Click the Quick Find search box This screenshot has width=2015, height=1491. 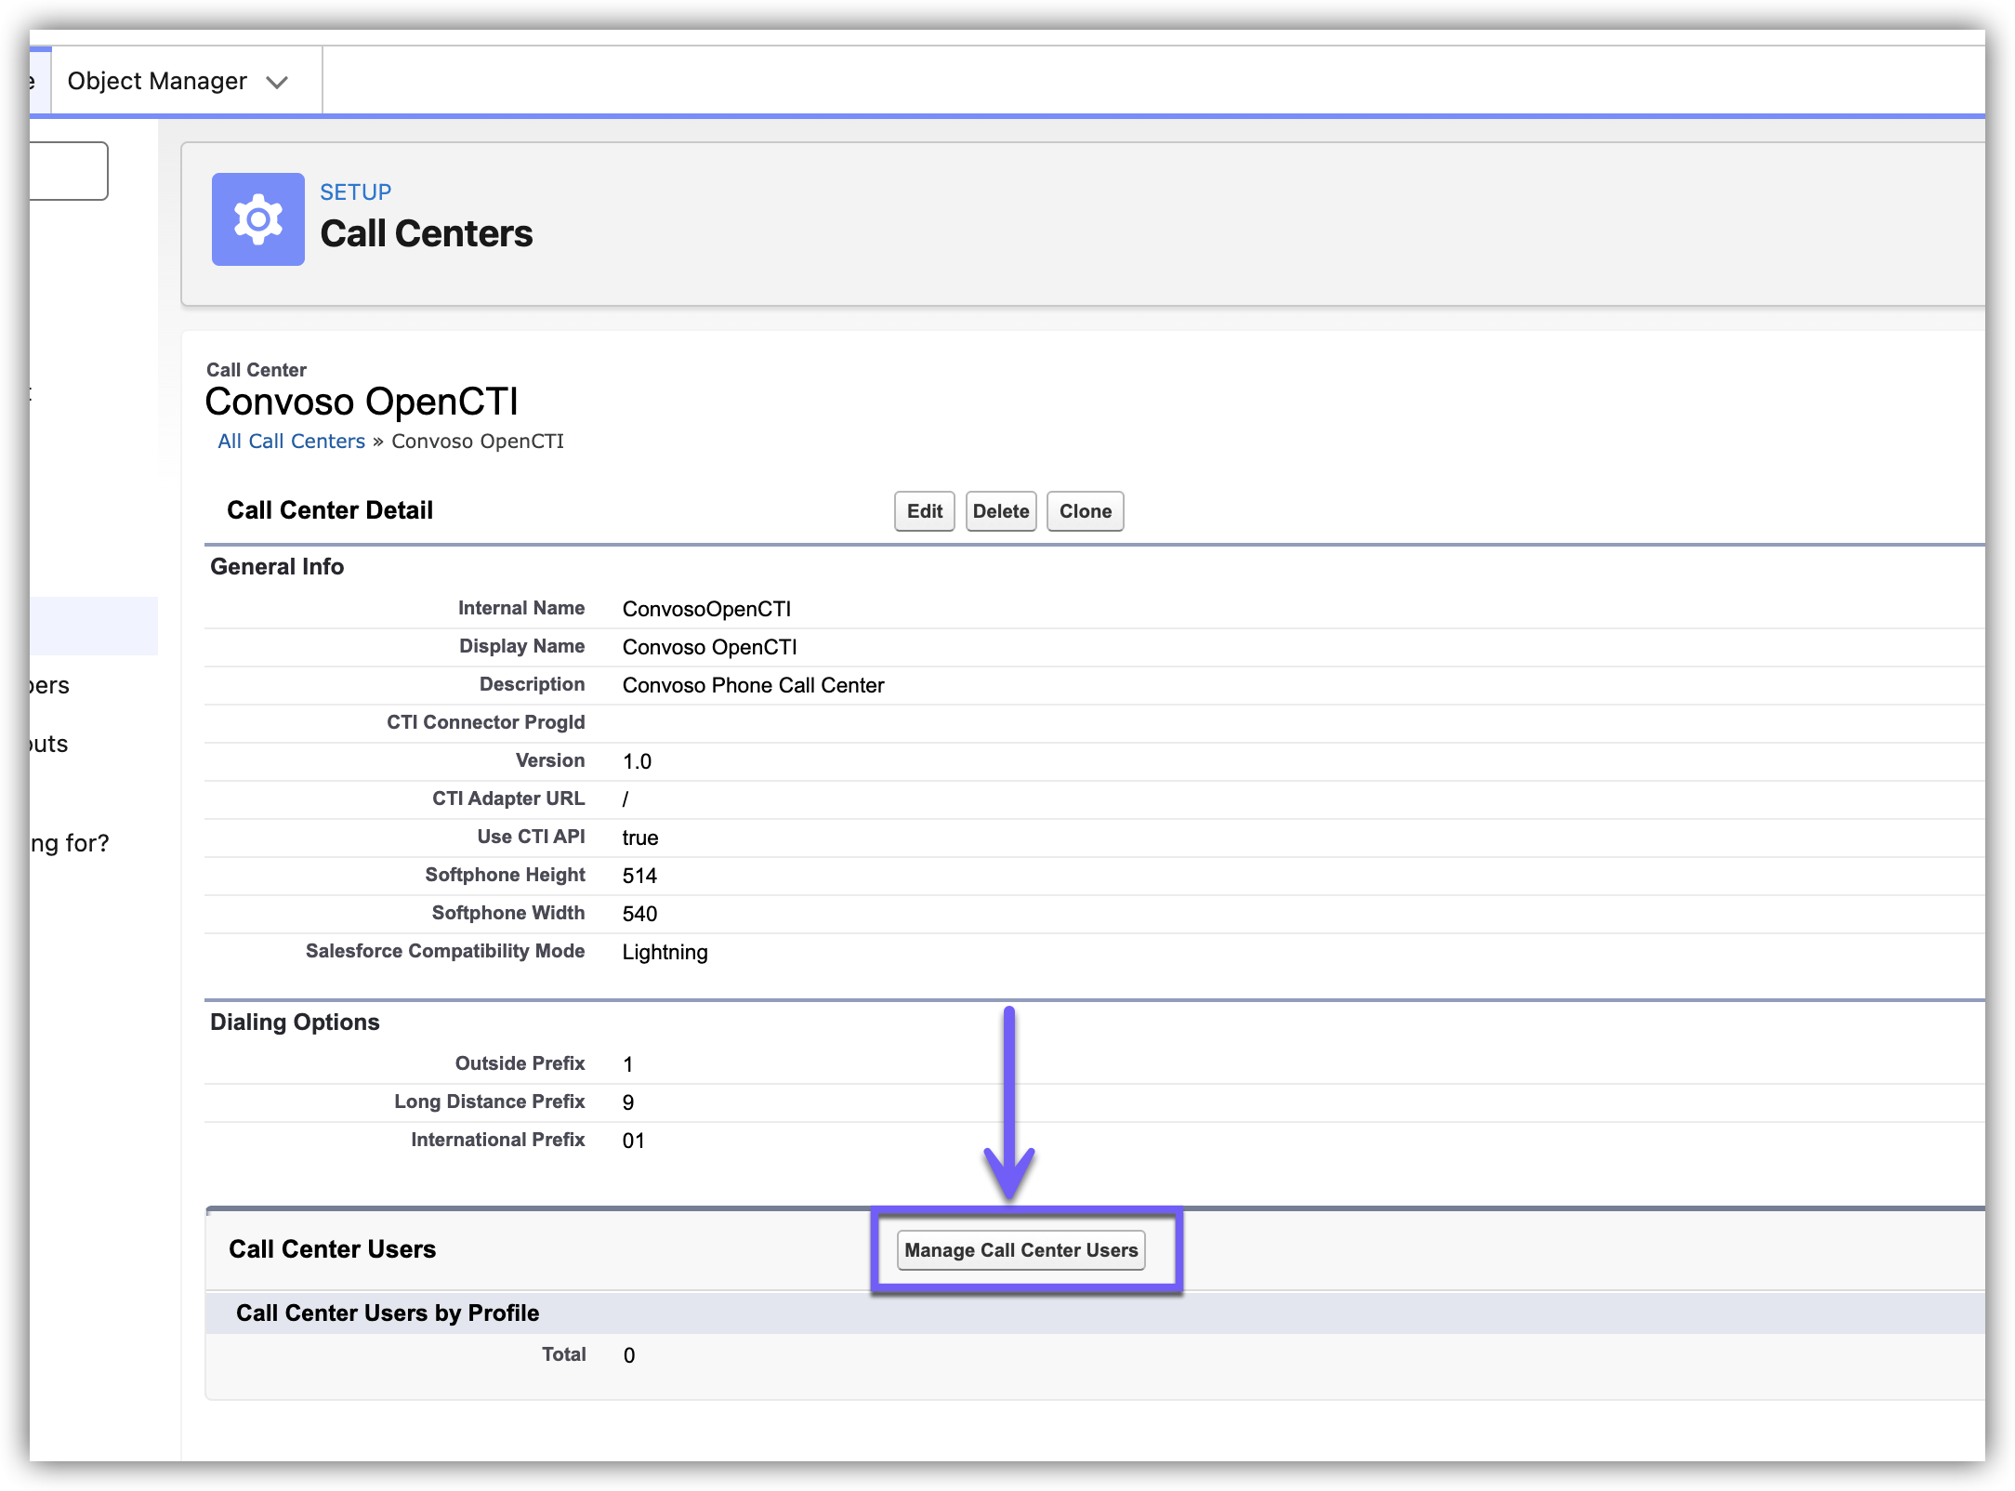[67, 171]
